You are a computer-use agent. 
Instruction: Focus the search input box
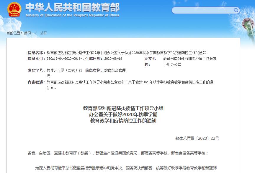tap(203, 11)
